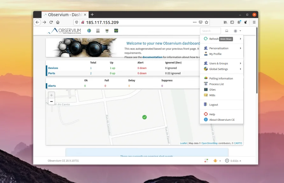This screenshot has height=183, width=284.
Task: Click the '0 down' value in the Devices row
Action: pos(142,68)
